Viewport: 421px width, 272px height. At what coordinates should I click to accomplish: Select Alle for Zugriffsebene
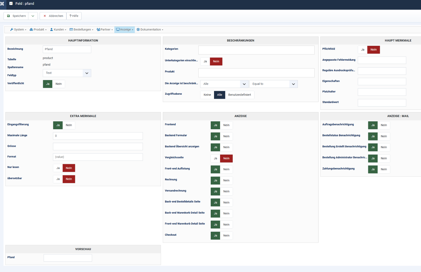[x=220, y=95]
